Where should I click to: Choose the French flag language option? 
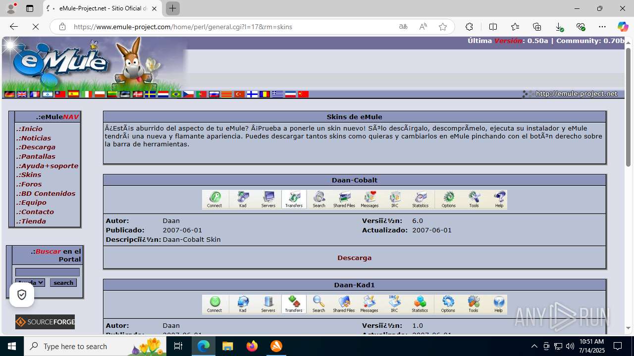click(35, 94)
